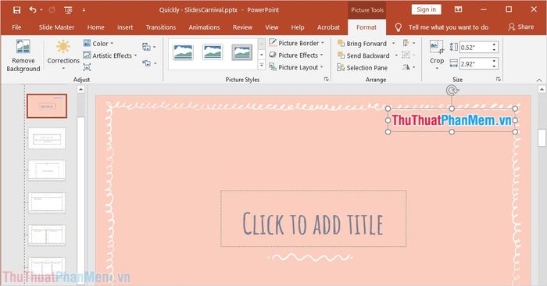Click the Group objects icon
The height and width of the screenshot is (286, 547).
pyautogui.click(x=406, y=55)
